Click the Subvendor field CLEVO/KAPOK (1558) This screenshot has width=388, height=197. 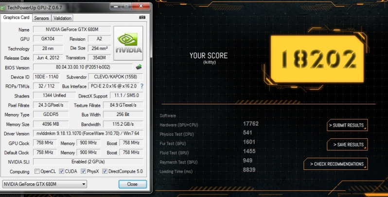[116, 77]
